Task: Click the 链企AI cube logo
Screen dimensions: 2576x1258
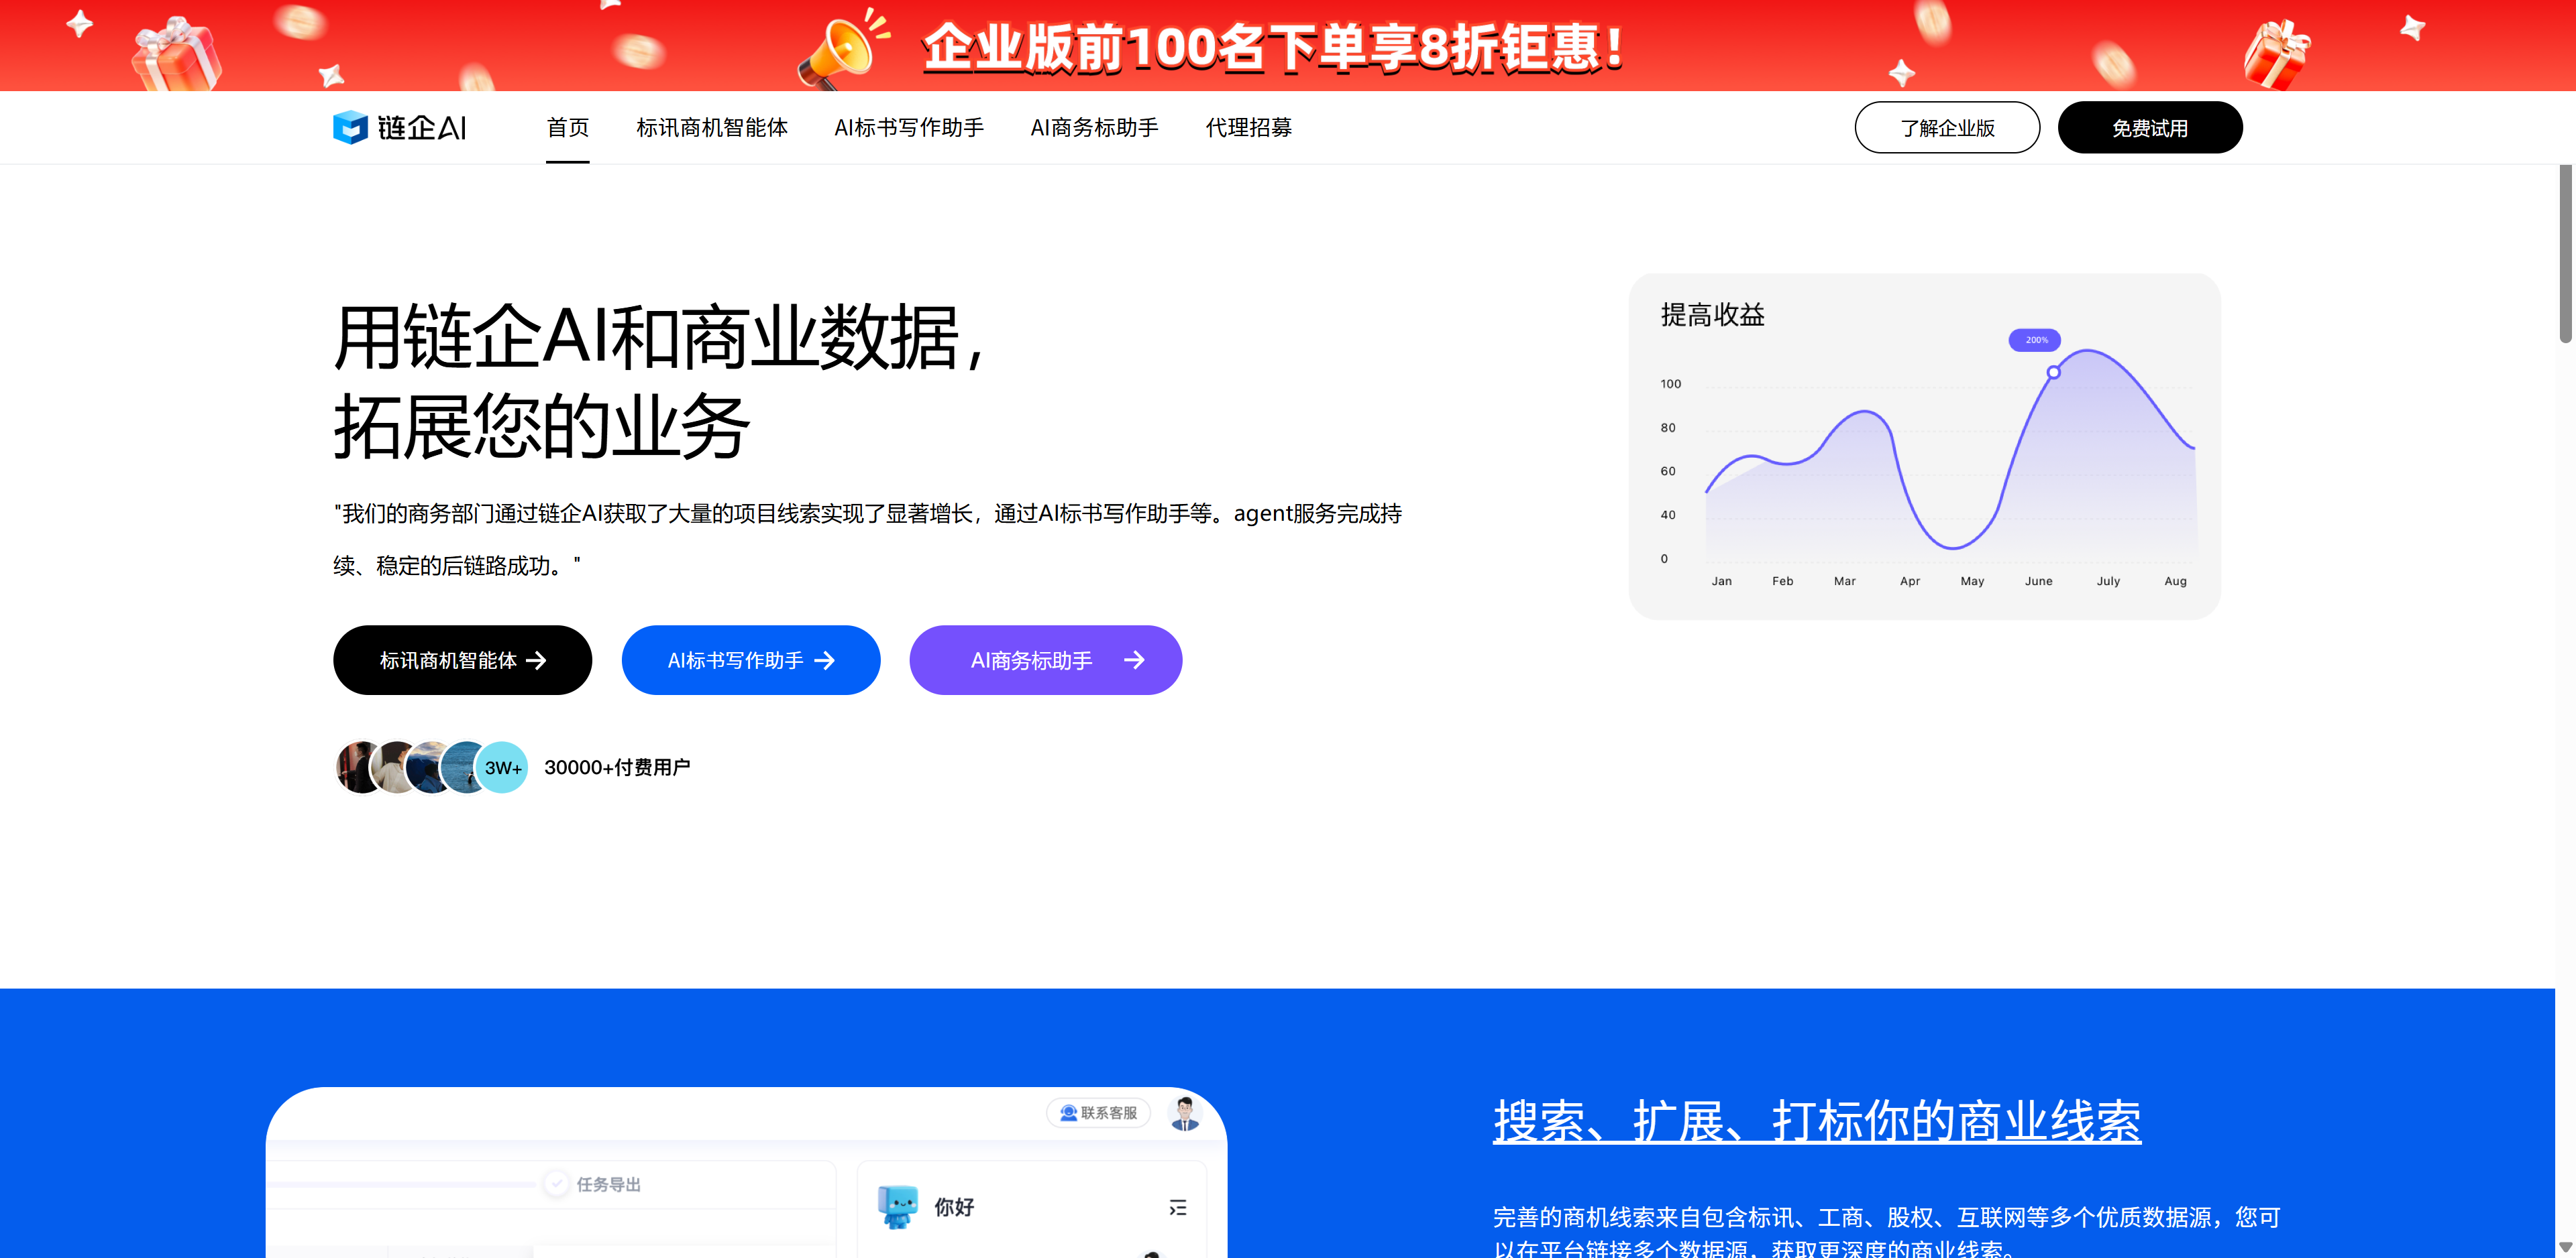Action: [351, 127]
